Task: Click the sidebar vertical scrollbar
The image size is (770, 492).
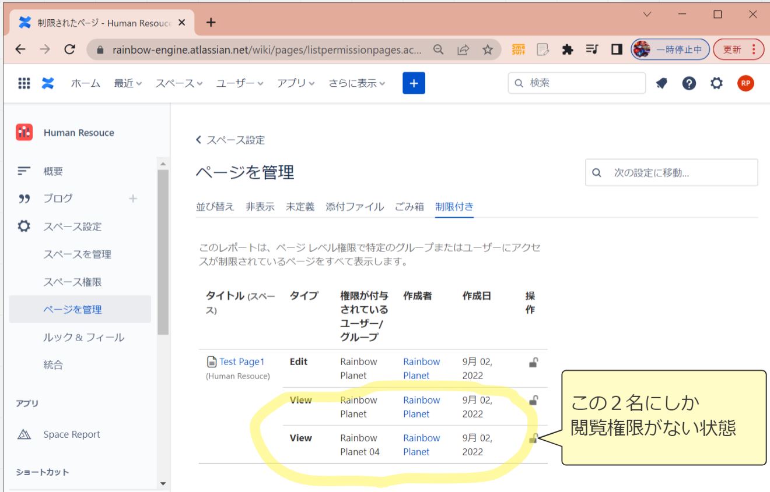Action: [163, 250]
